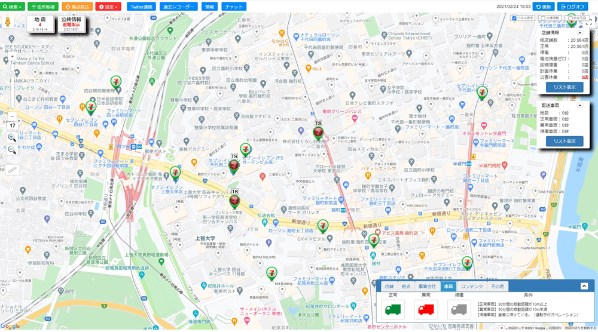Screen dimensions: 598x332
Task: Click 7-Eleven marker near Kkd Building
Action: [271, 273]
